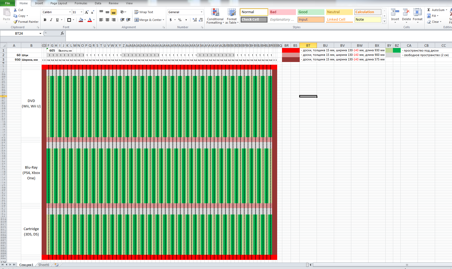The height and width of the screenshot is (269, 452).
Task: Apply the Check Cell style
Action: (x=254, y=20)
